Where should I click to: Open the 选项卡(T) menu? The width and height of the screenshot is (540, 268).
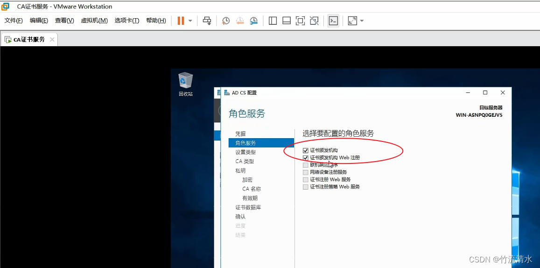pyautogui.click(x=127, y=21)
